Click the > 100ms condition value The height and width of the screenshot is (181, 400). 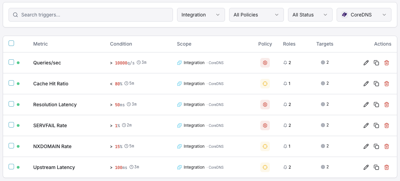point(118,168)
